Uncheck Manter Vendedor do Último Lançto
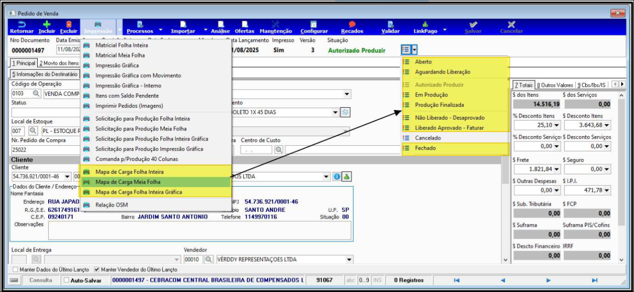This screenshot has height=292, width=634. (97, 270)
